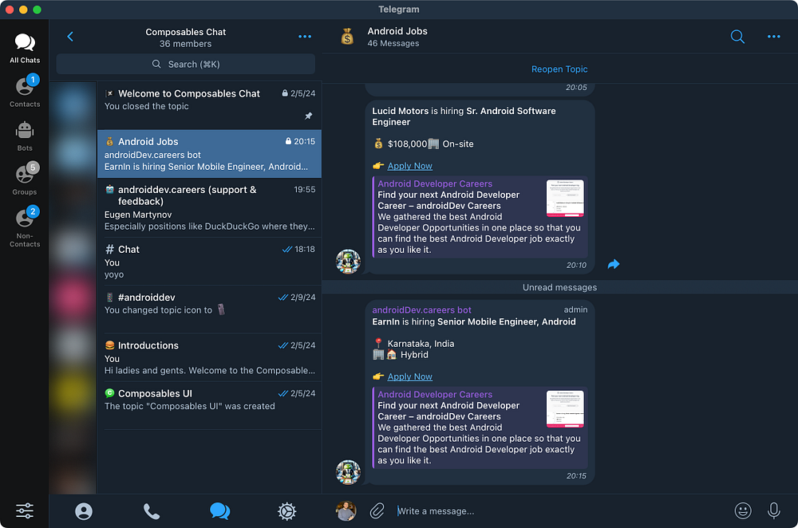
Task: Click bot avatar beside the EarnIn message
Action: tap(348, 472)
